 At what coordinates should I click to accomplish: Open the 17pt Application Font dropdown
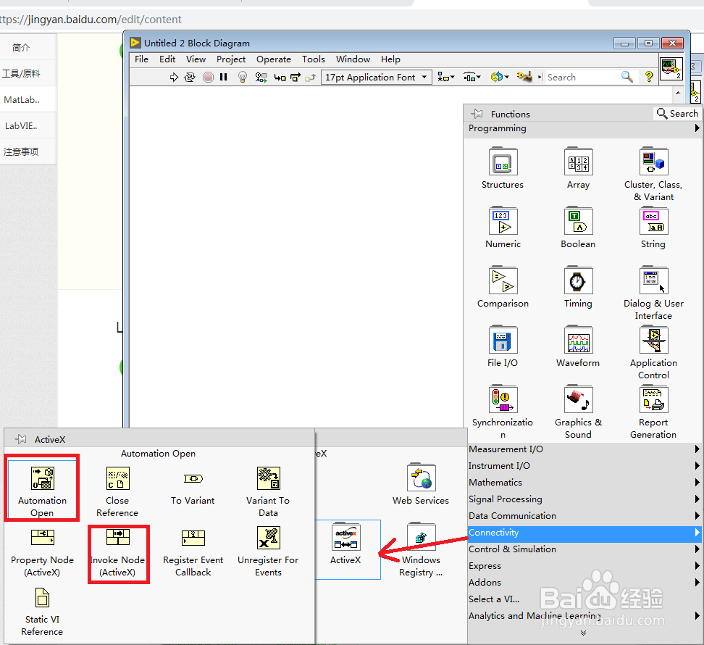[x=376, y=78]
